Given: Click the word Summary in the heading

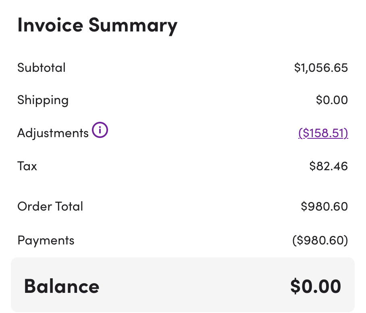Looking at the screenshot, I should pos(133,26).
